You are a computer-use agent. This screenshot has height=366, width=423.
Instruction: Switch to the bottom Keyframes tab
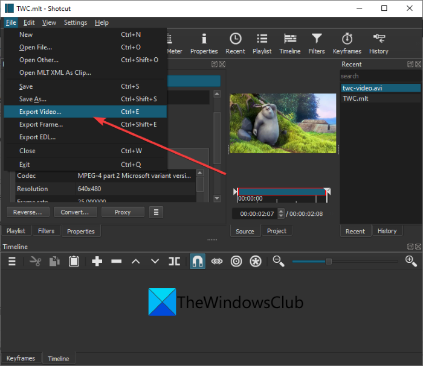[21, 358]
